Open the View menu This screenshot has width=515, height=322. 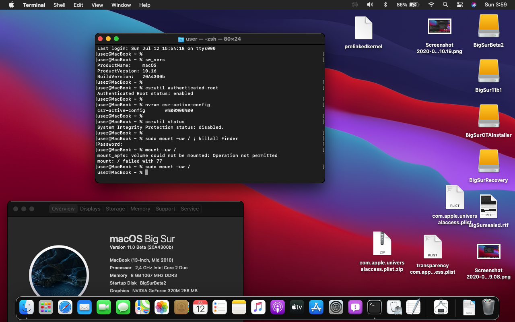click(x=97, y=5)
